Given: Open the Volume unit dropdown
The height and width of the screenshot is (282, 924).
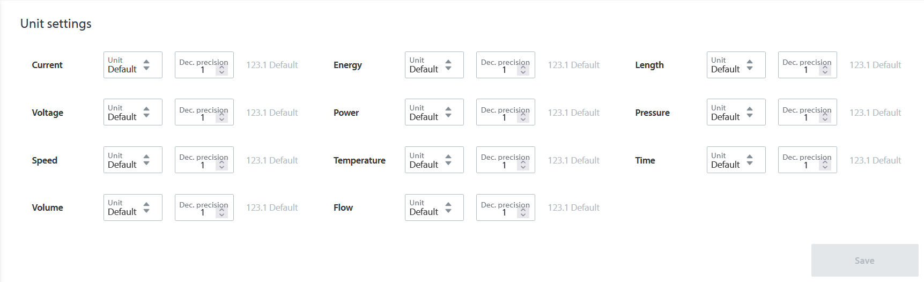Looking at the screenshot, I should [132, 207].
